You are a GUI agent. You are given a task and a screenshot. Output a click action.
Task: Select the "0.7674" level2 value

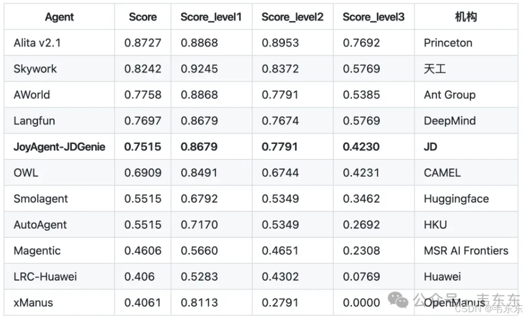point(280,121)
